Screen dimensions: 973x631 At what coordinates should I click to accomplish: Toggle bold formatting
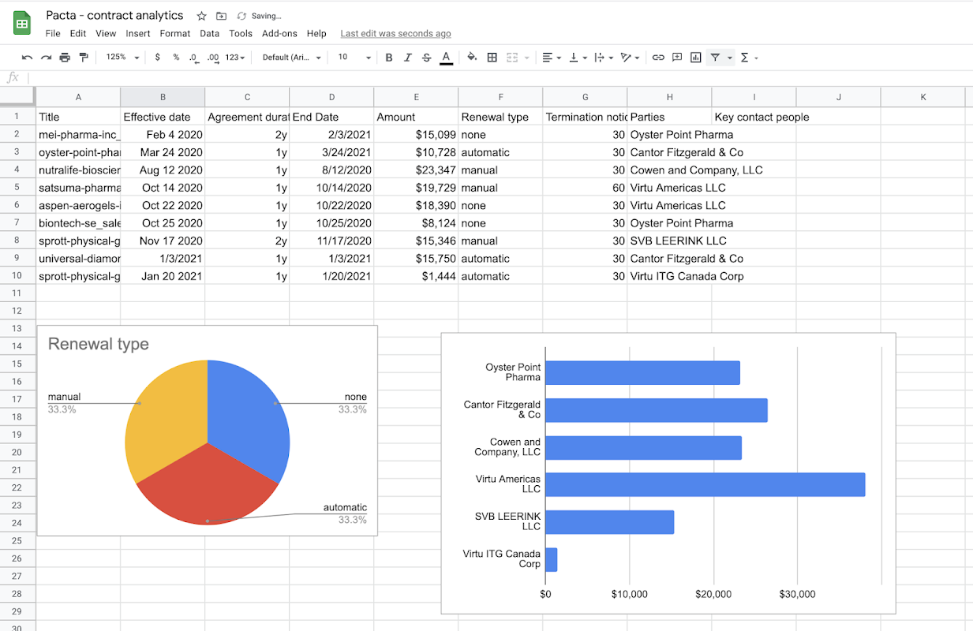click(389, 58)
